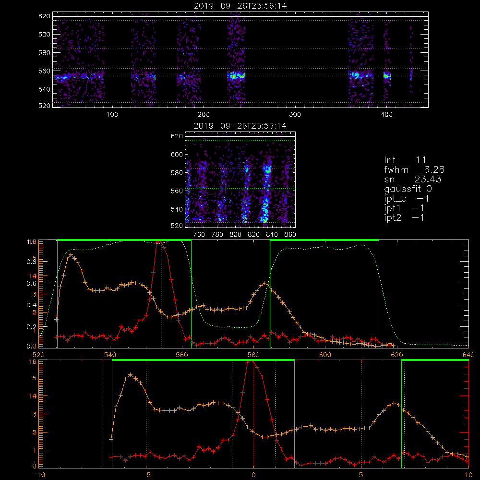This screenshot has width=480, height=480.
Task: Click x-axis label 200 on top plot
Action: click(x=204, y=115)
